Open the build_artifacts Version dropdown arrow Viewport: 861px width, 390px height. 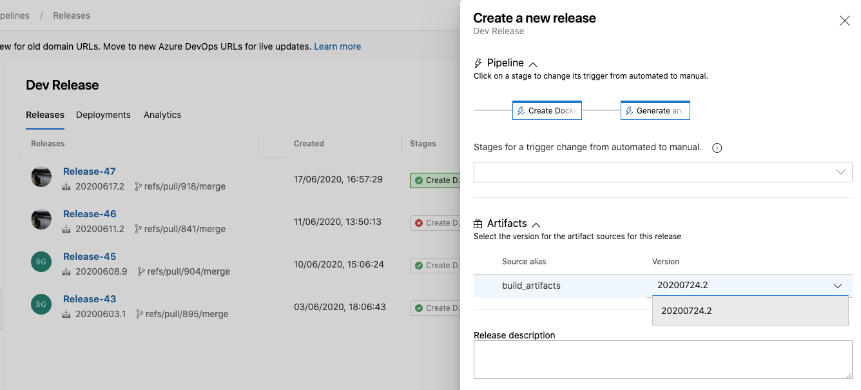(837, 286)
